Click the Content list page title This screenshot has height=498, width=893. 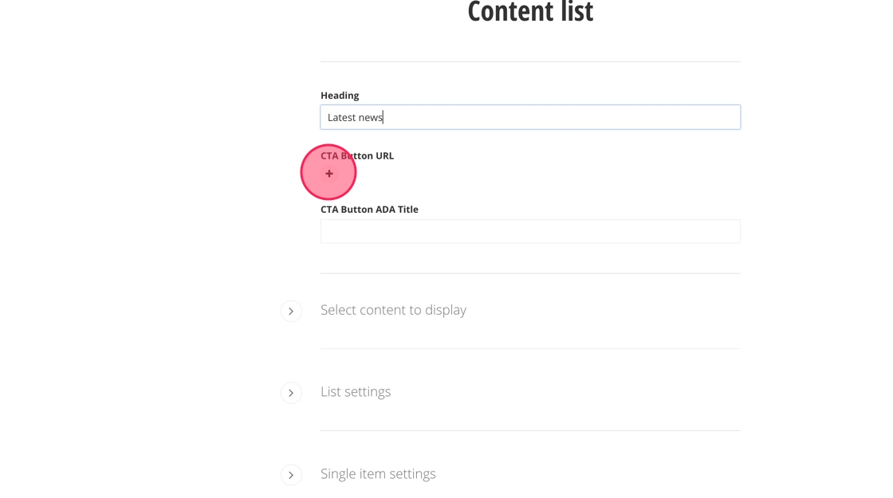click(529, 12)
